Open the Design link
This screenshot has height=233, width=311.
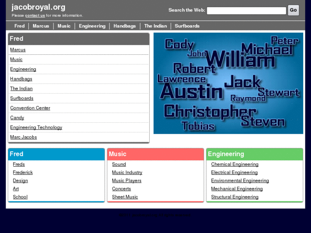coord(21,181)
